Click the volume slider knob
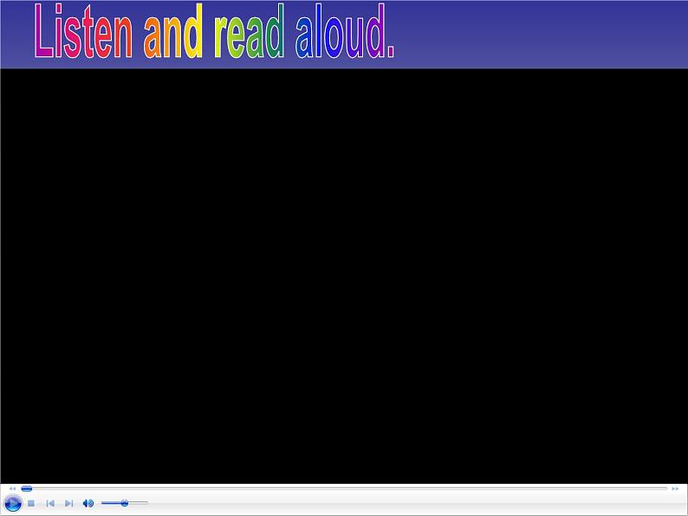 pyautogui.click(x=125, y=503)
